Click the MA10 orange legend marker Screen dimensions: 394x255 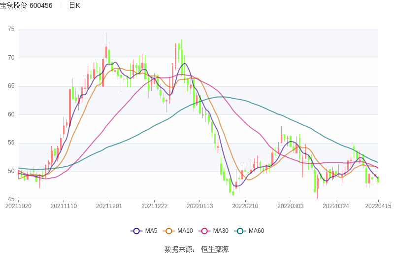(169, 231)
